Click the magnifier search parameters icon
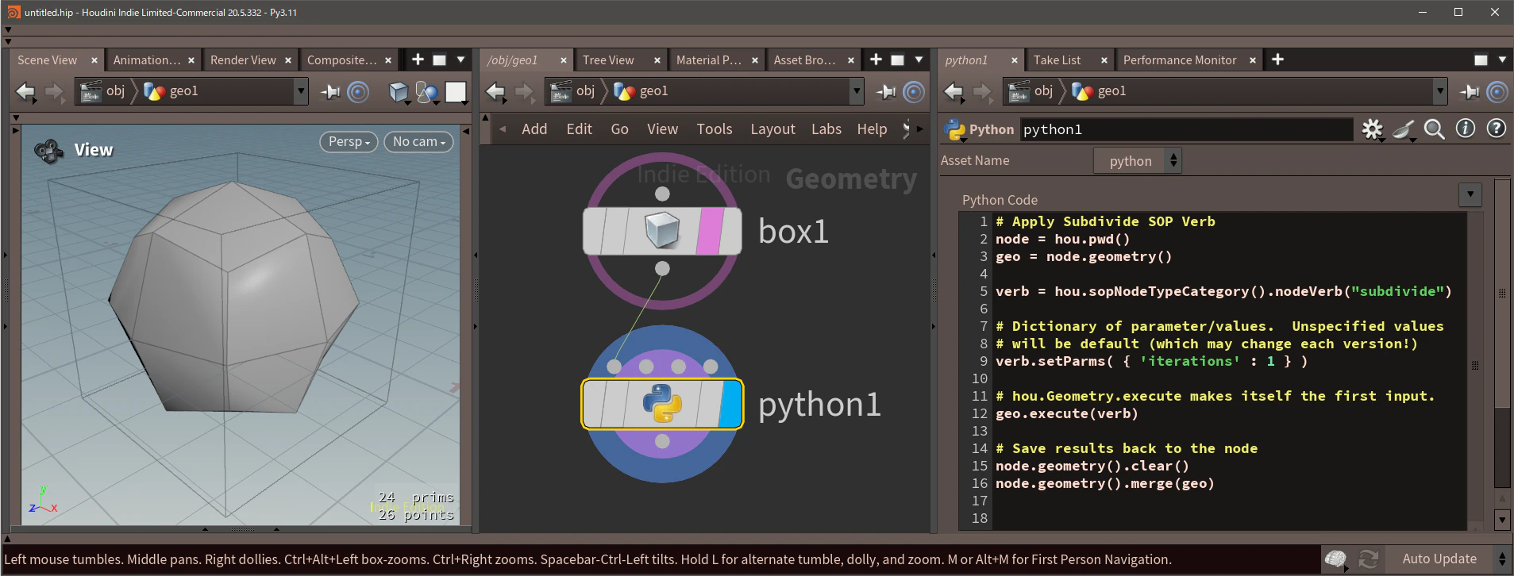This screenshot has height=576, width=1514. pyautogui.click(x=1434, y=129)
